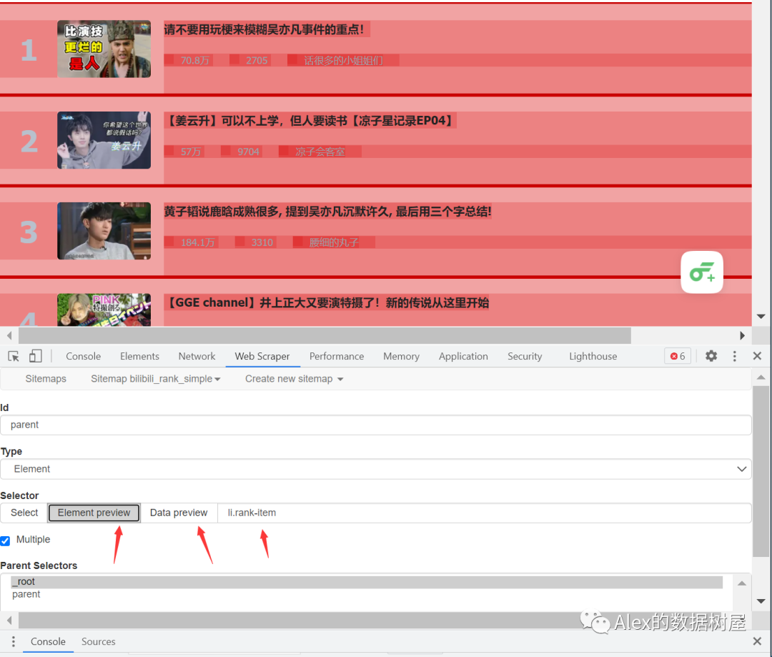
Task: Open title 黄子韬说鹿晗成熟很多
Action: pyautogui.click(x=327, y=212)
